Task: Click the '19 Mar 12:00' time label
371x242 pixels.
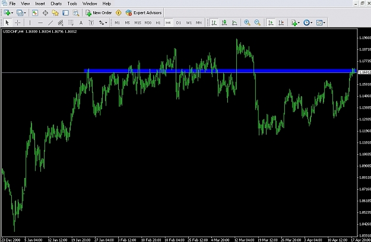Action: pos(268,240)
